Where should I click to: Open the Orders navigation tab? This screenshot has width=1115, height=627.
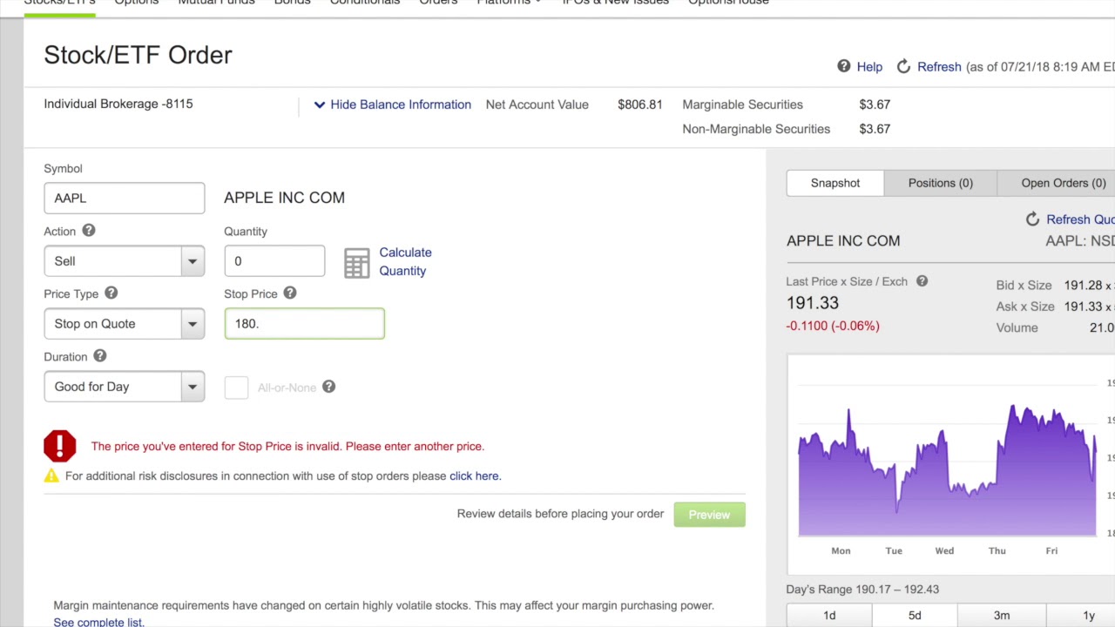[438, 2]
